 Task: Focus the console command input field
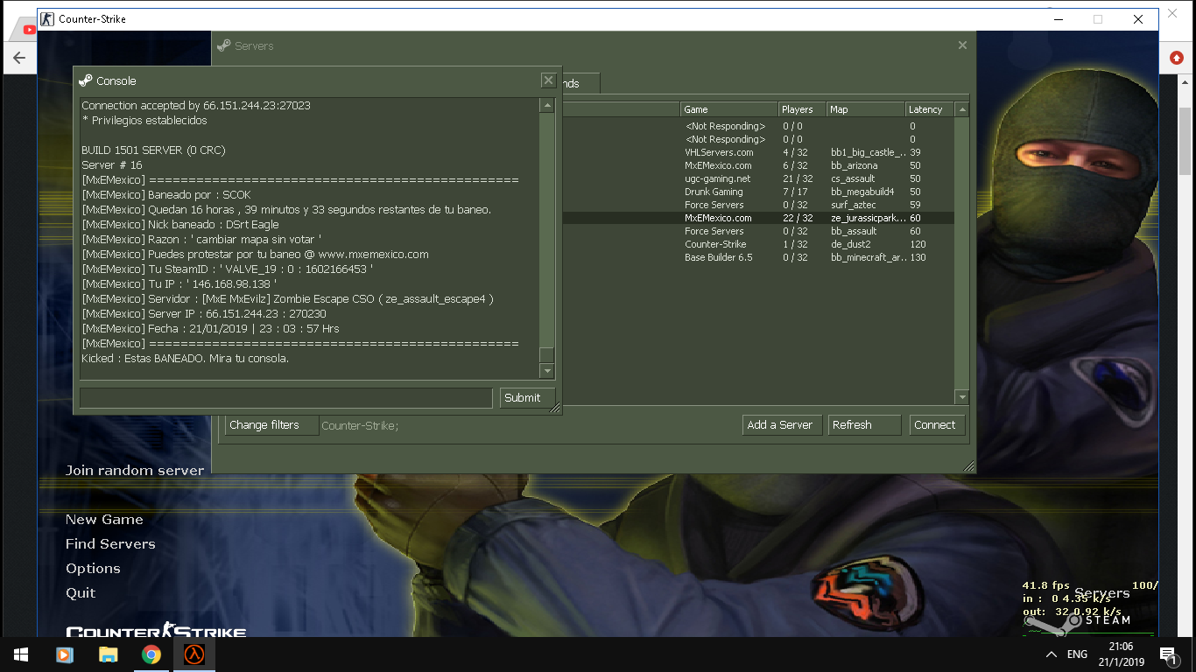click(x=286, y=397)
